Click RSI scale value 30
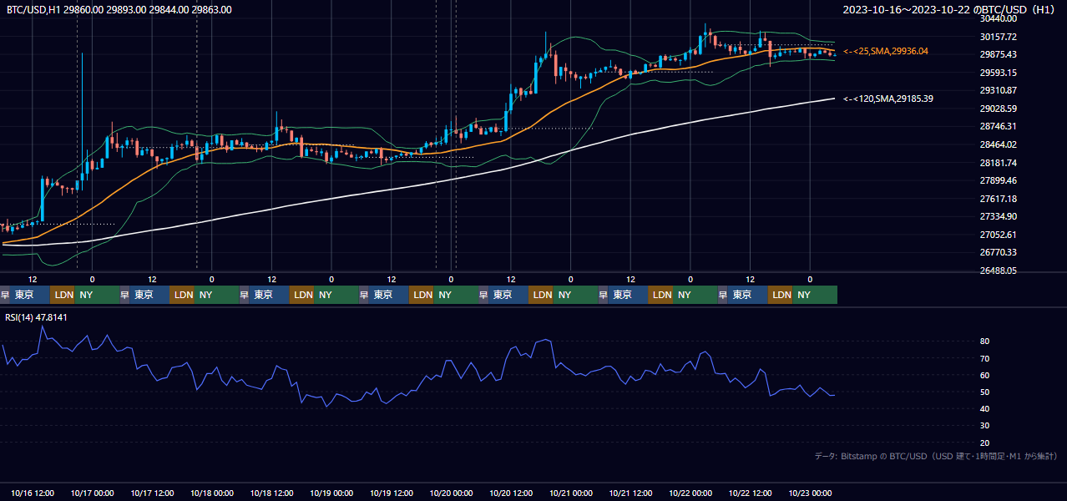 985,426
